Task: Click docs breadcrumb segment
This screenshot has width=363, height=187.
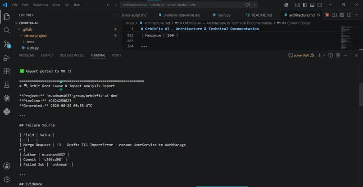Action: pos(130,23)
